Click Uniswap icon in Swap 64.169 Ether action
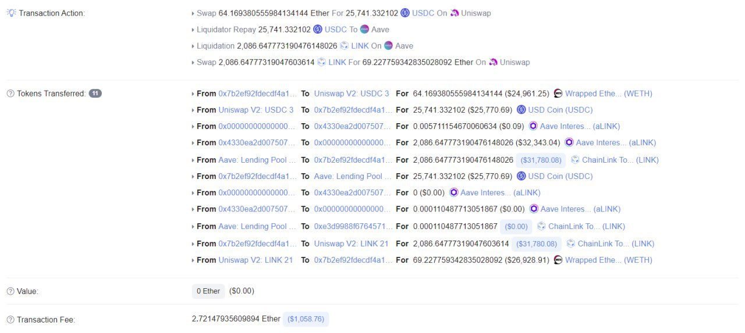745x333 pixels. point(454,13)
